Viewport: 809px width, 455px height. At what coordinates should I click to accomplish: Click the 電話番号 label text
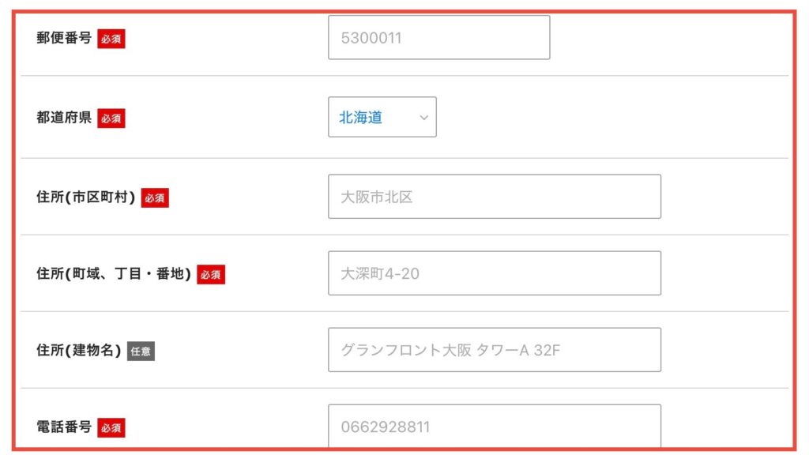tap(64, 427)
